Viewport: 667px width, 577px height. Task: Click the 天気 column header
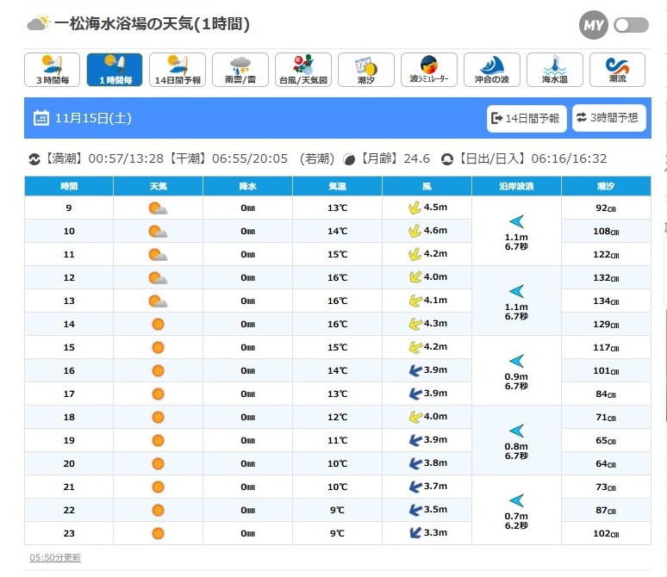click(x=158, y=186)
